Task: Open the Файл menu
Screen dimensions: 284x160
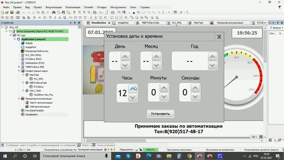Action: [6, 7]
